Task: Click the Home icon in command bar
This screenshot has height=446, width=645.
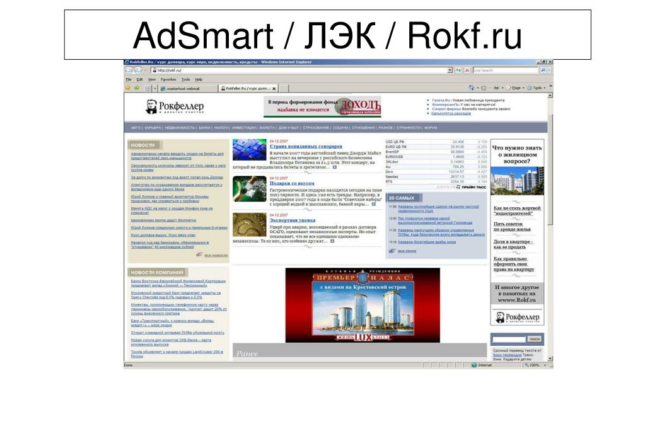Action: 472,88
